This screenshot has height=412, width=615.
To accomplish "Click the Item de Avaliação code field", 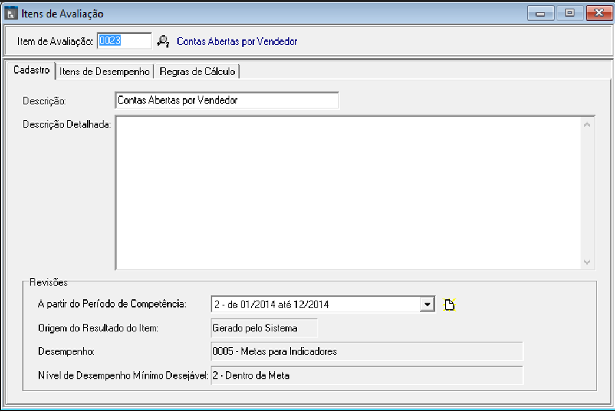I will 124,41.
